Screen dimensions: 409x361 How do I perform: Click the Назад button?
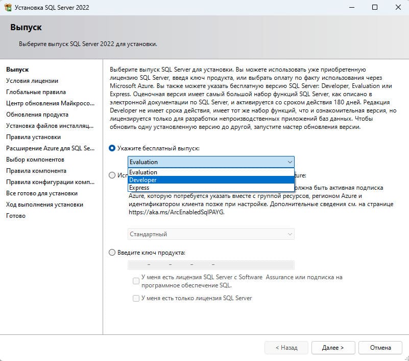286,348
